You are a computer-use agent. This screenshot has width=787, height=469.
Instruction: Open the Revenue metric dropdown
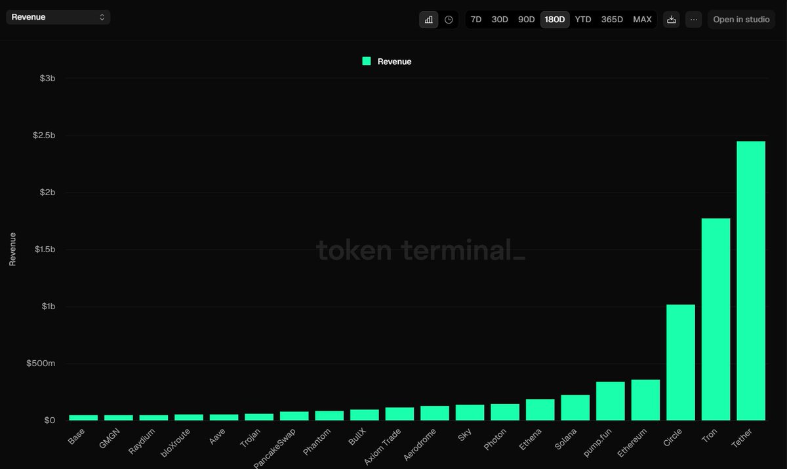58,17
